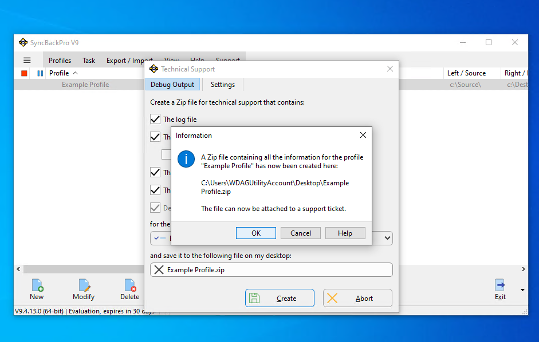This screenshot has height=342, width=539.
Task: Click the horizontal scrollbar left arrow
Action: 18,269
